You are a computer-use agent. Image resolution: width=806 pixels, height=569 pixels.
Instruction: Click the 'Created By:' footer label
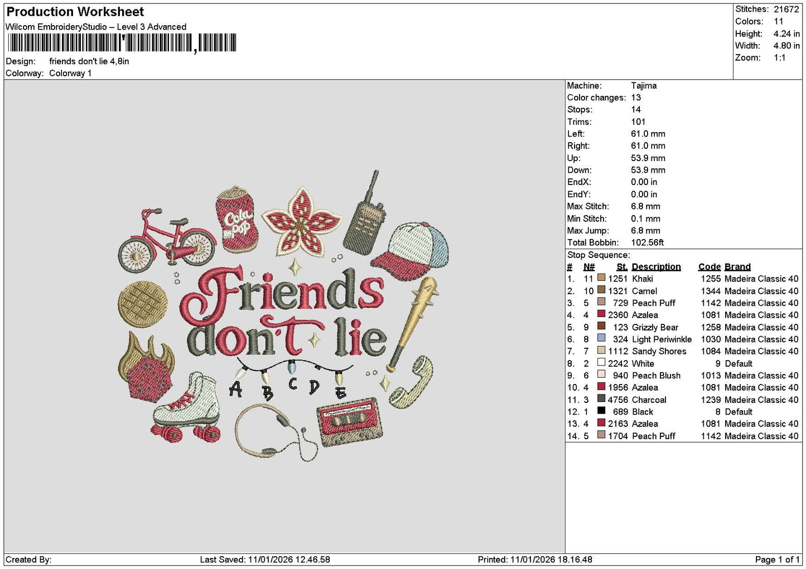click(x=28, y=560)
